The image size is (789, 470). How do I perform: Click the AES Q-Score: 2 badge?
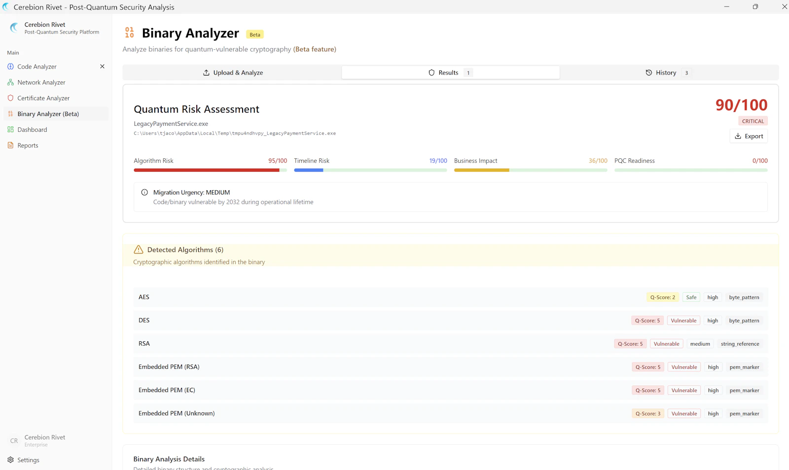click(x=662, y=297)
